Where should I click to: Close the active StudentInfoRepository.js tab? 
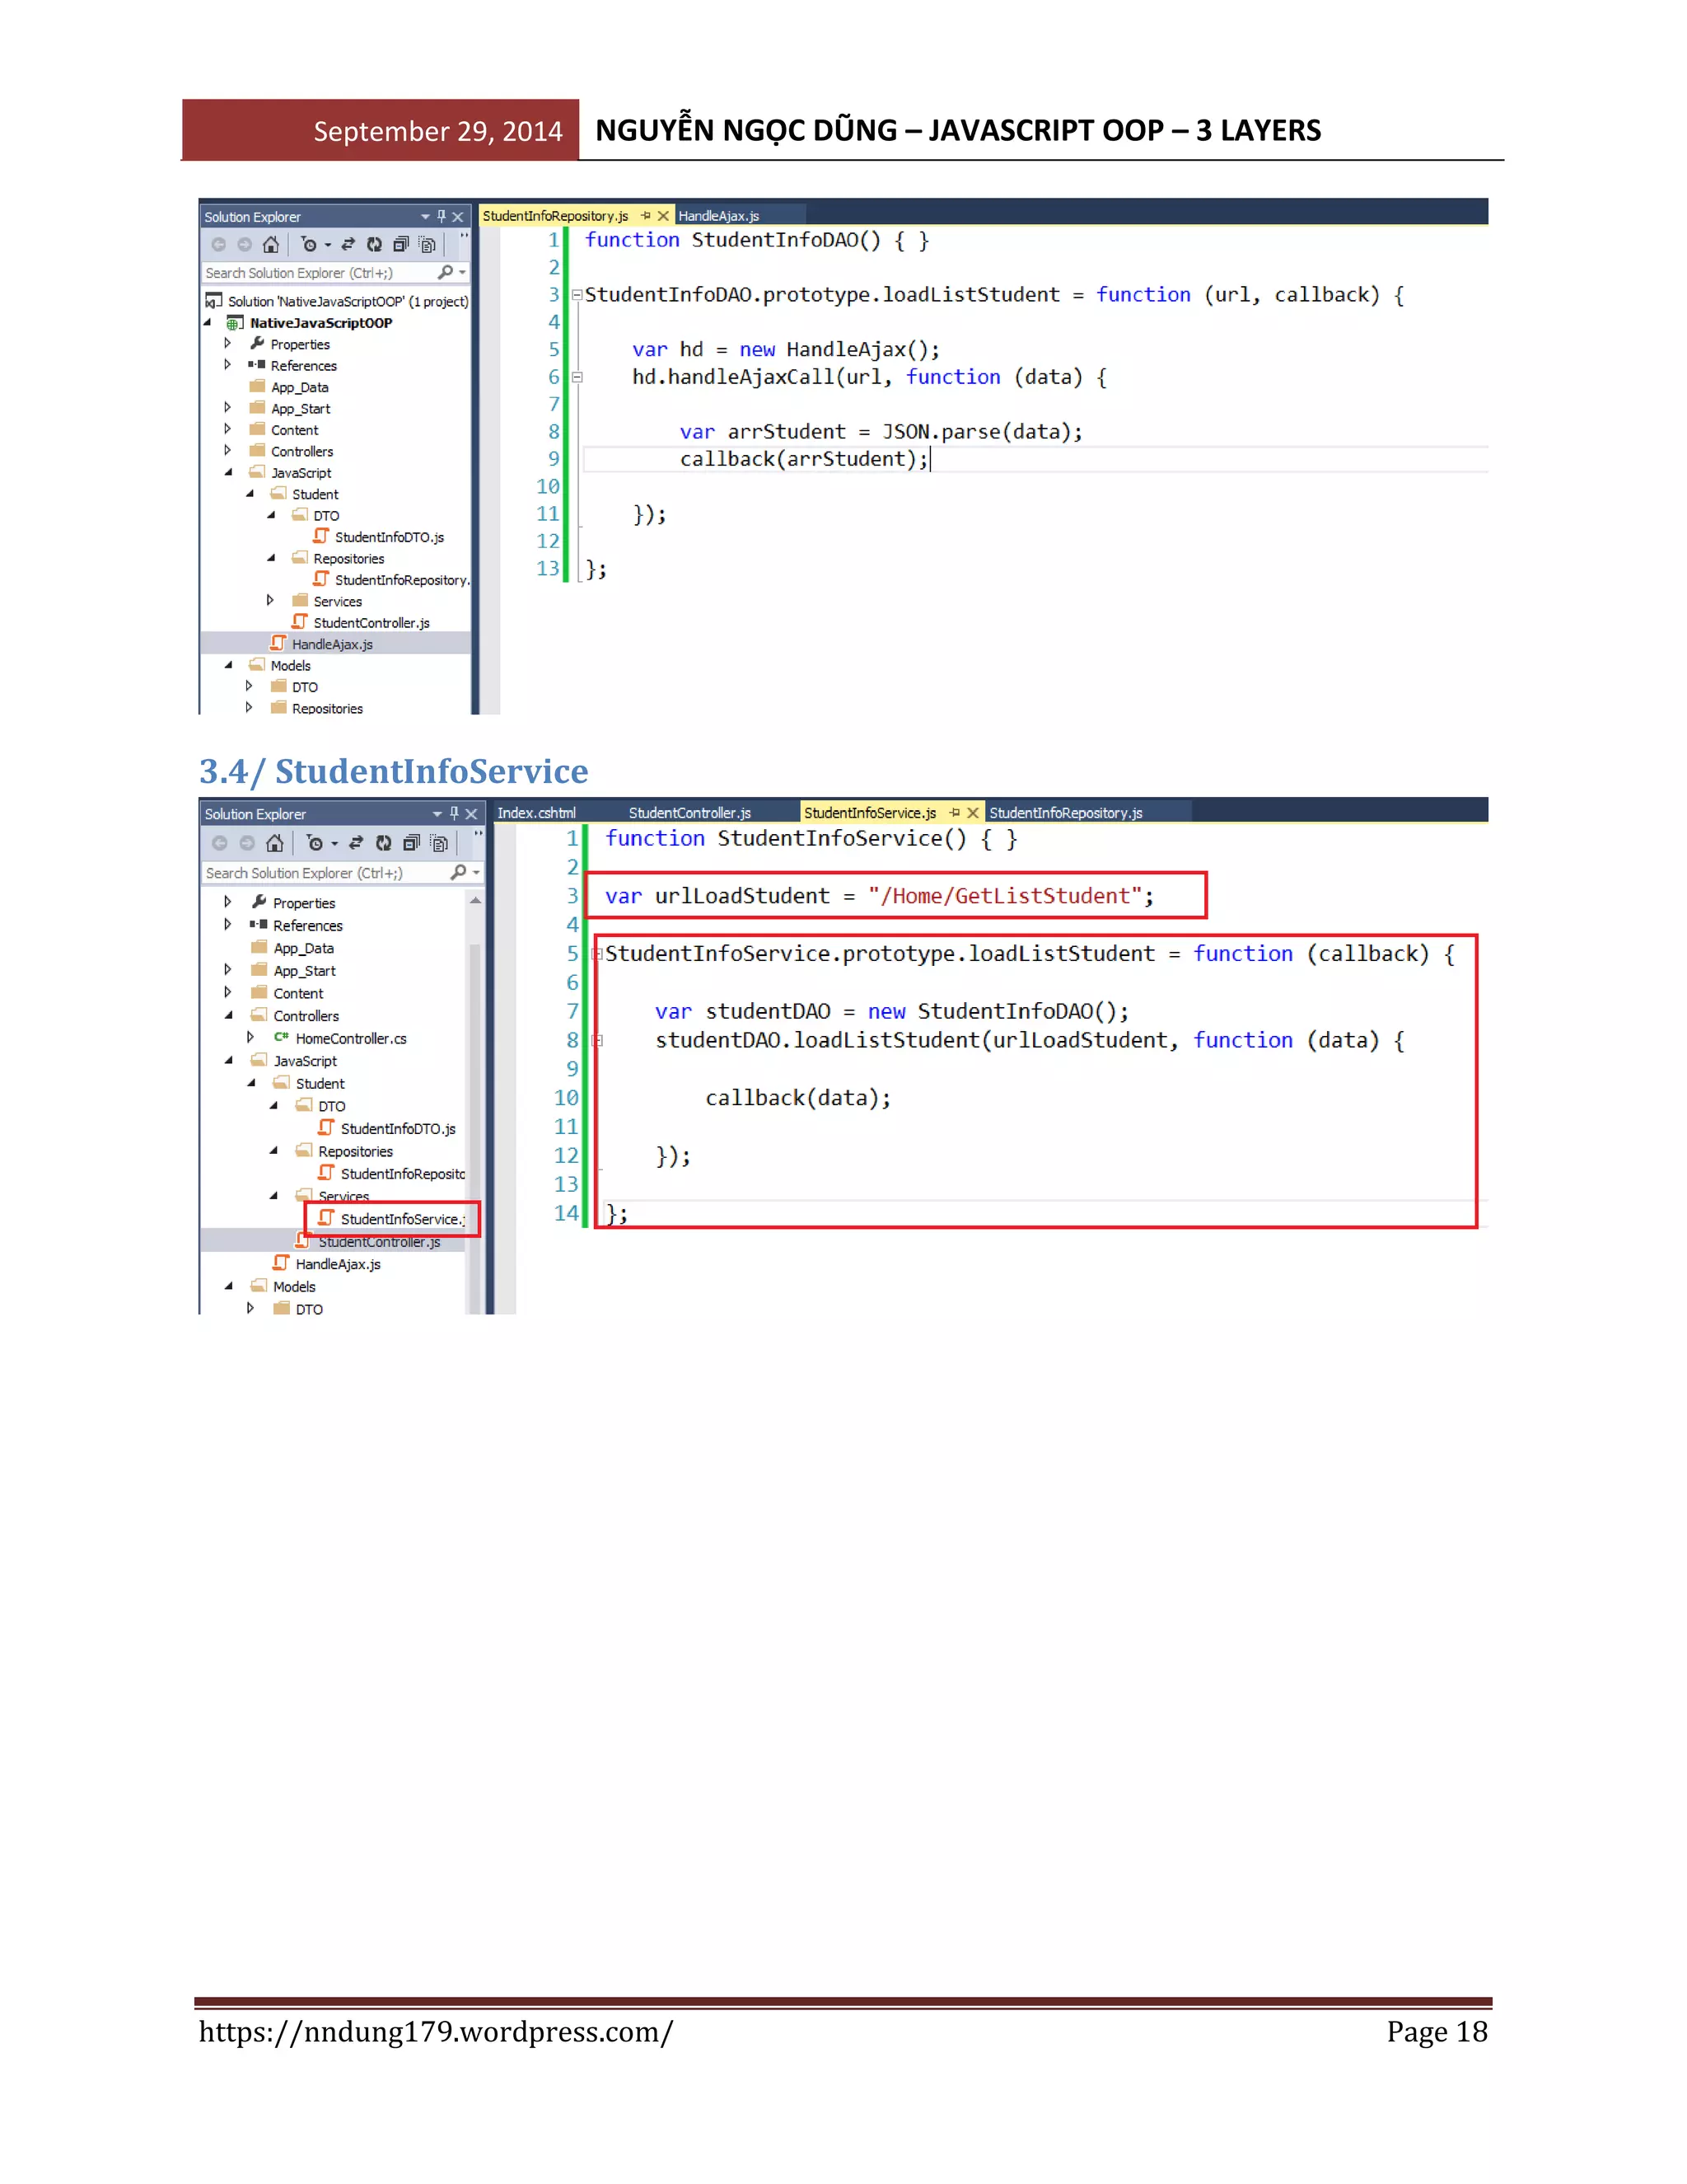(662, 216)
